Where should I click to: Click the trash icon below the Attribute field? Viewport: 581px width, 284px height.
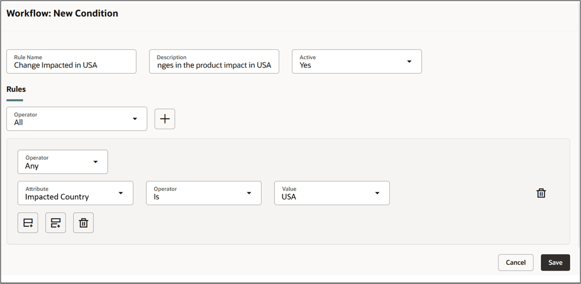[x=84, y=223]
